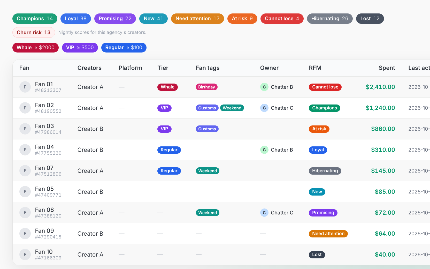This screenshot has height=269, width=430.
Task: Click the At risk badge on Fan 03
Action: 319,129
